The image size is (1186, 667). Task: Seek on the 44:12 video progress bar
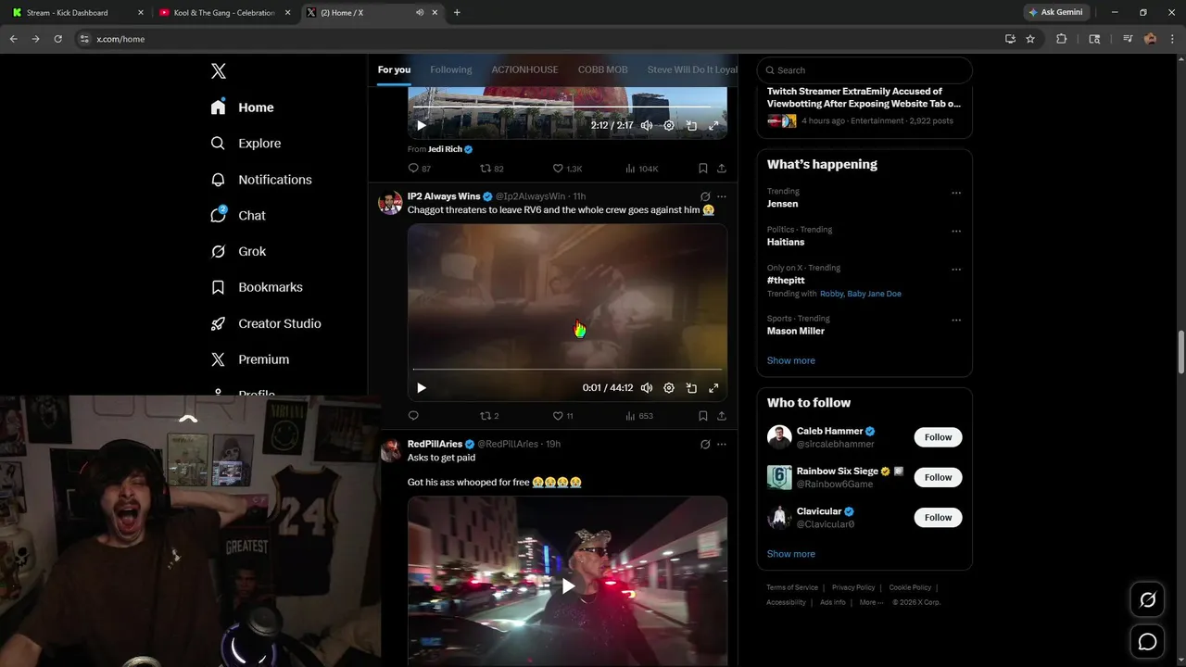567,370
